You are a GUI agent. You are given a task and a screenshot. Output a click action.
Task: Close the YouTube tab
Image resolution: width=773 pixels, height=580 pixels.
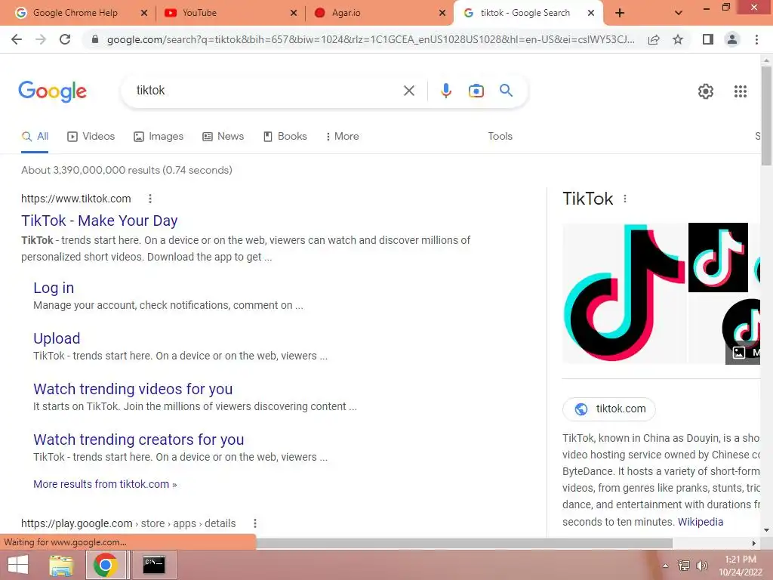click(x=294, y=13)
